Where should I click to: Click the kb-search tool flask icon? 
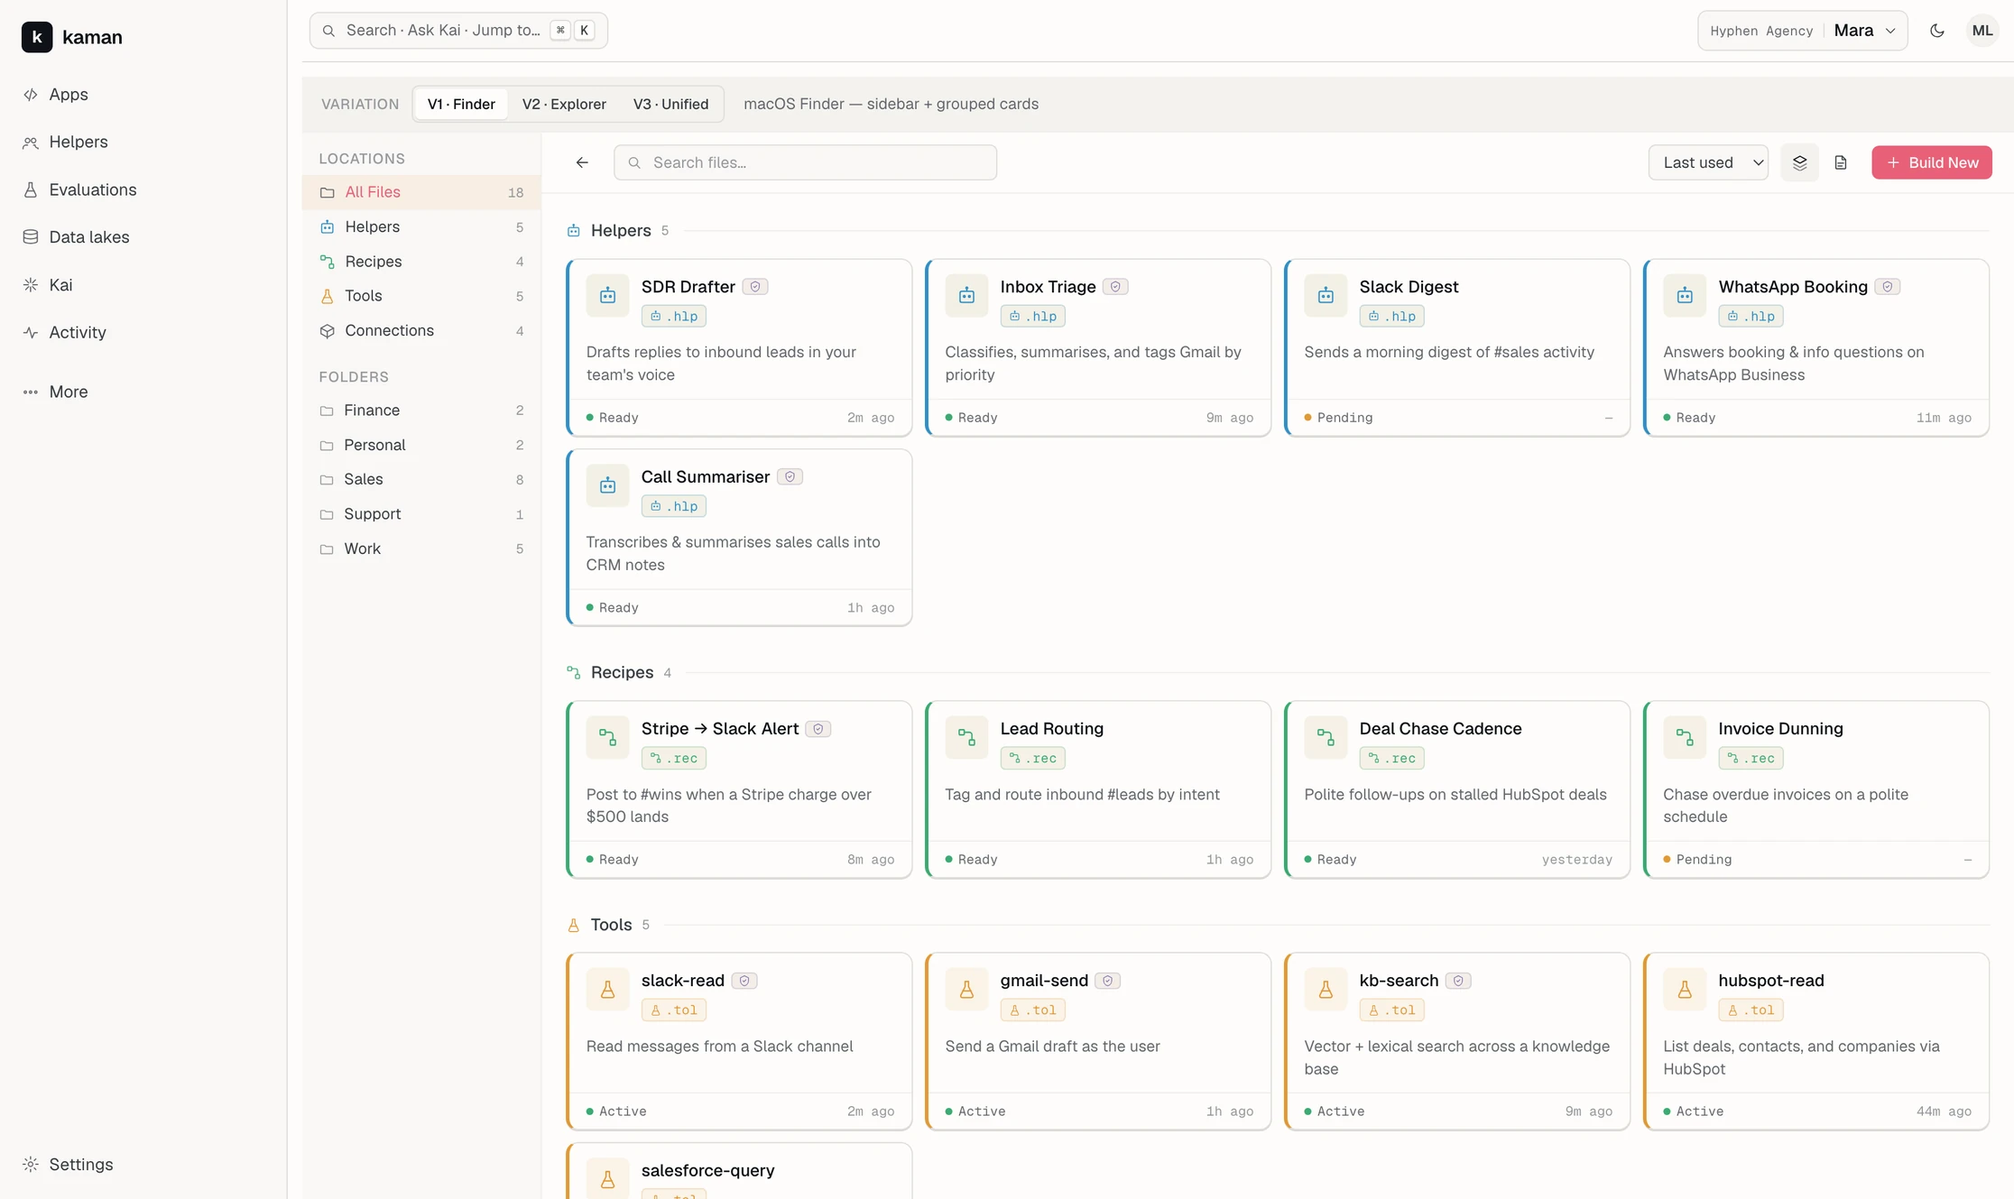(1326, 990)
